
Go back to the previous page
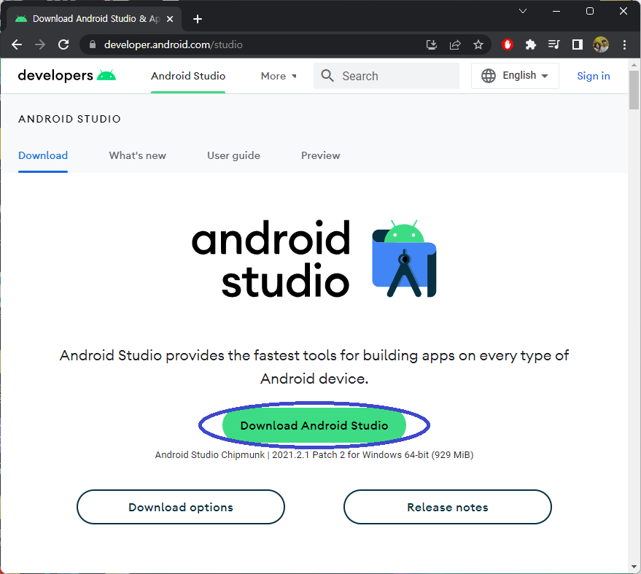click(x=17, y=44)
